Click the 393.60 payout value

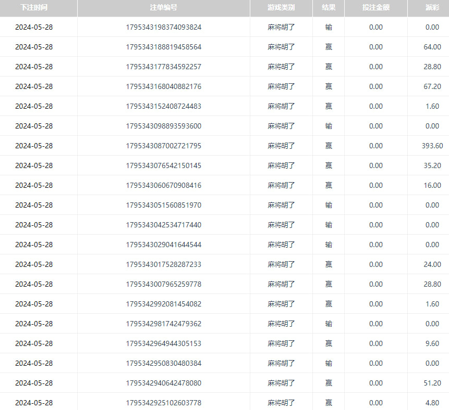[x=432, y=146]
